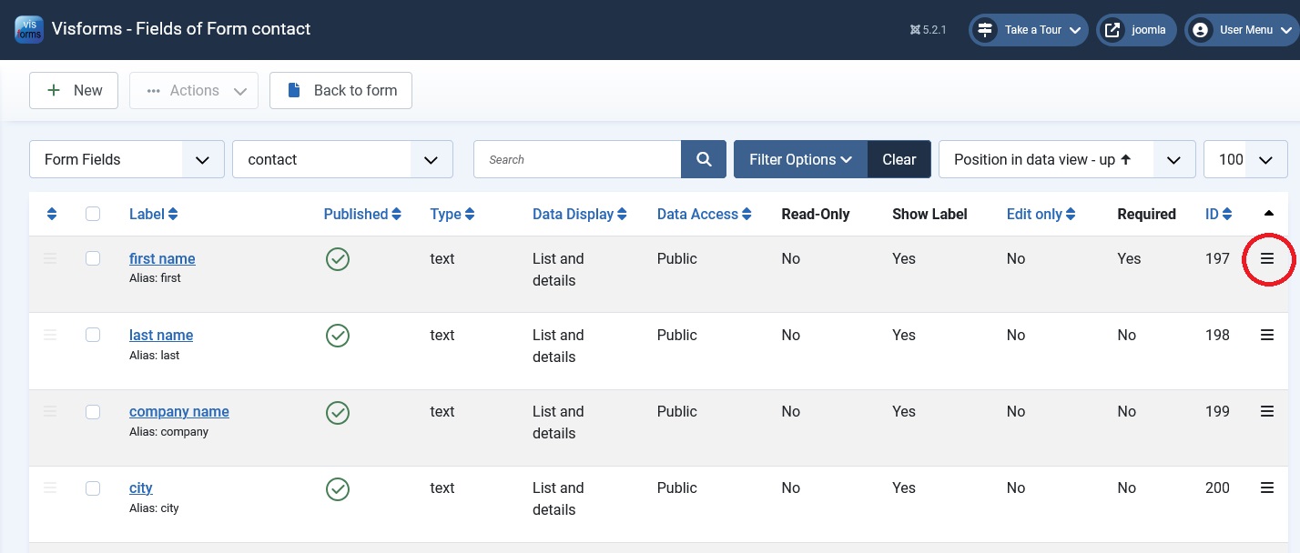Image resolution: width=1300 pixels, height=553 pixels.
Task: Click the Required 'Yes' value for first name
Action: point(1129,258)
